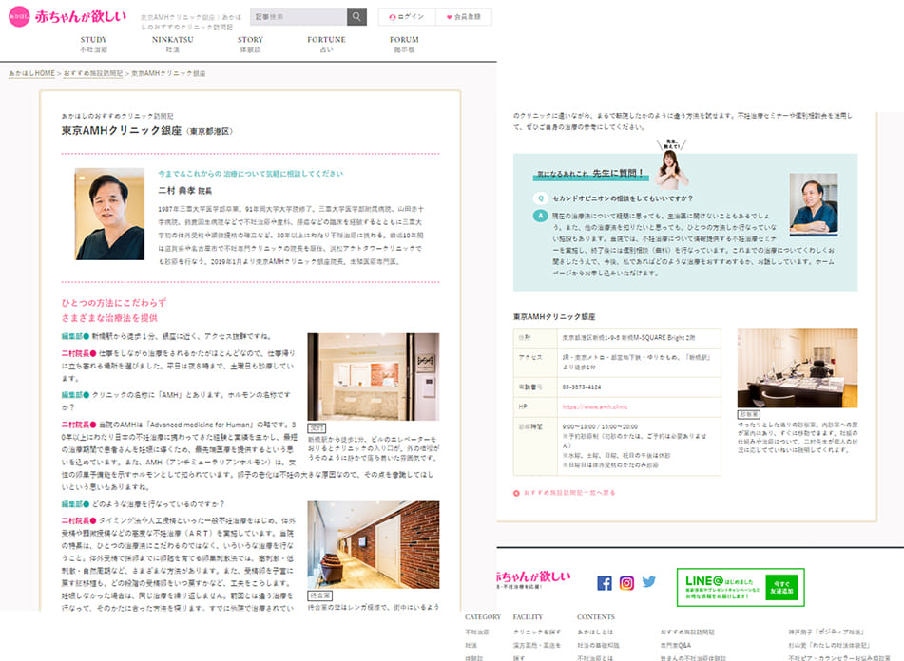The width and height of the screenshot is (904, 661).
Task: Open footer 妊活の基礎知識 link
Action: tap(599, 646)
